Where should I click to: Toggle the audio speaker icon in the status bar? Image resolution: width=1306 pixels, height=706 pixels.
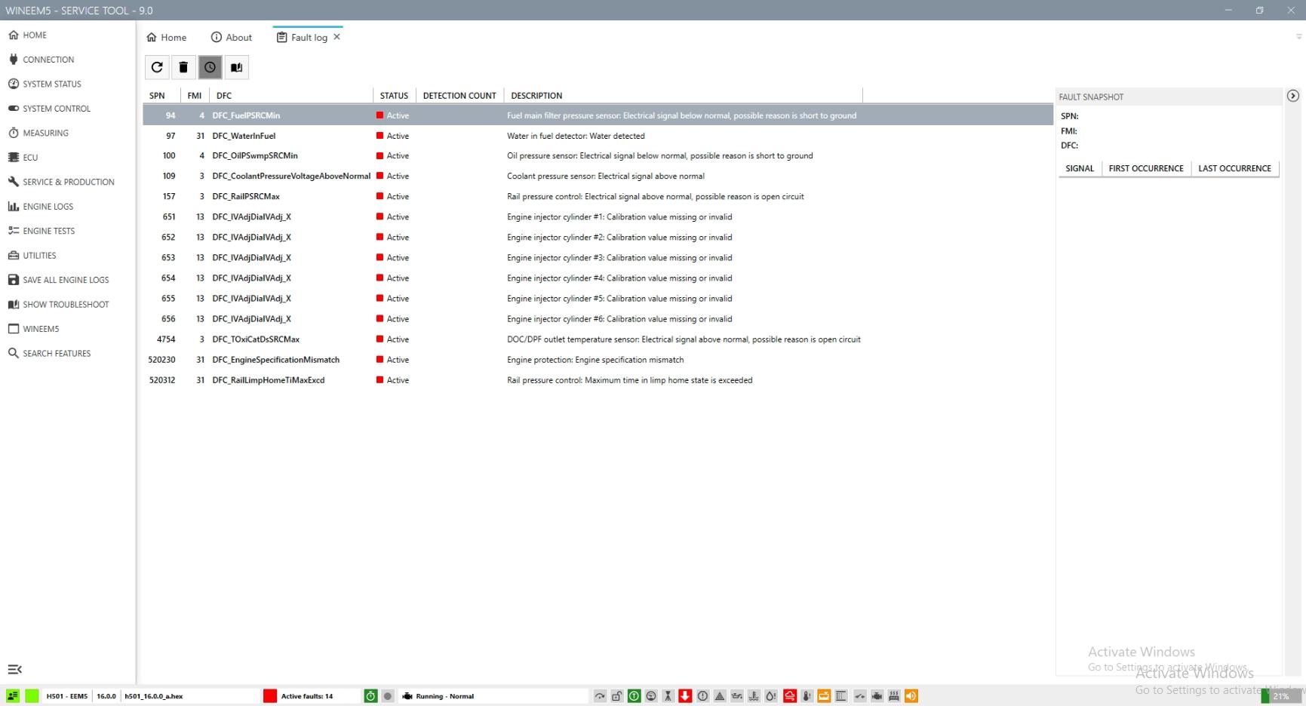pos(911,696)
